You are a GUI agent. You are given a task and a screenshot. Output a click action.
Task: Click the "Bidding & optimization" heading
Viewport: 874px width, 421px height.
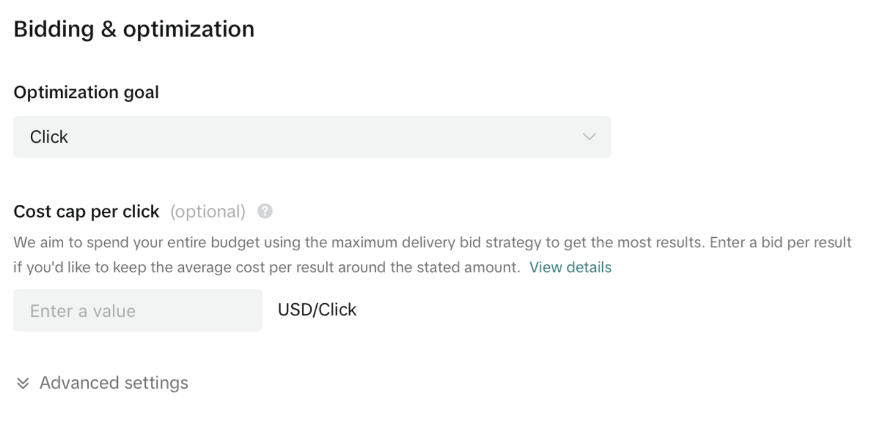click(134, 29)
